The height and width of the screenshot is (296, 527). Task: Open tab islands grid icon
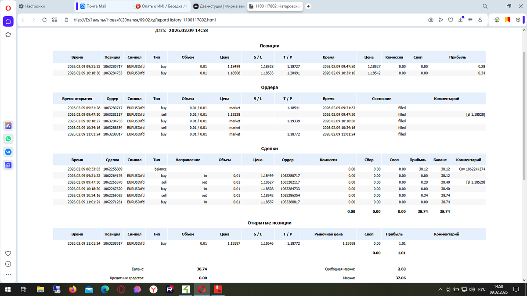point(55,20)
